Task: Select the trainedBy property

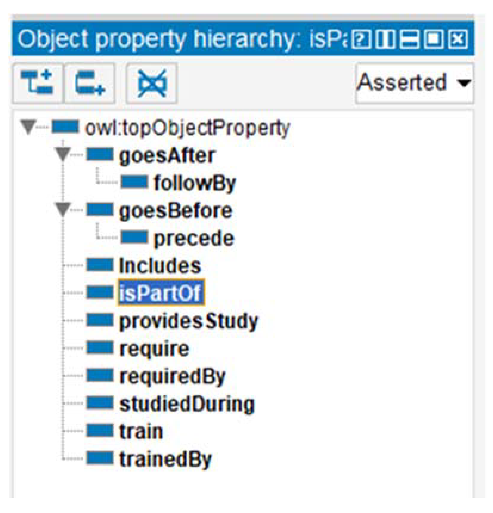Action: pyautogui.click(x=165, y=459)
